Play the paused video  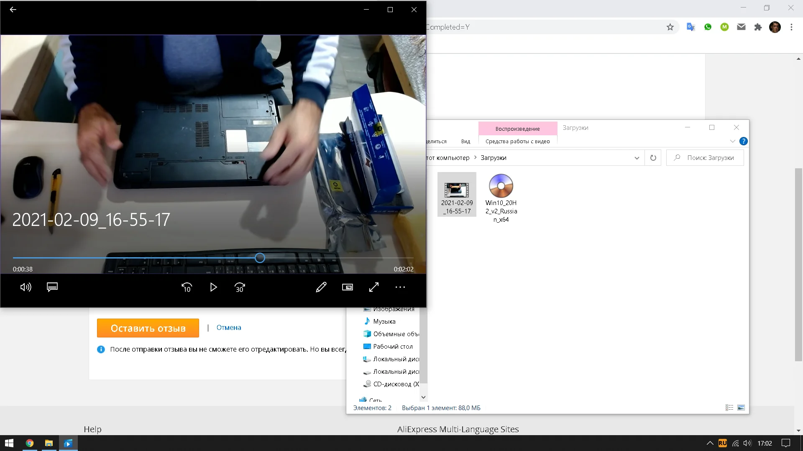click(213, 287)
